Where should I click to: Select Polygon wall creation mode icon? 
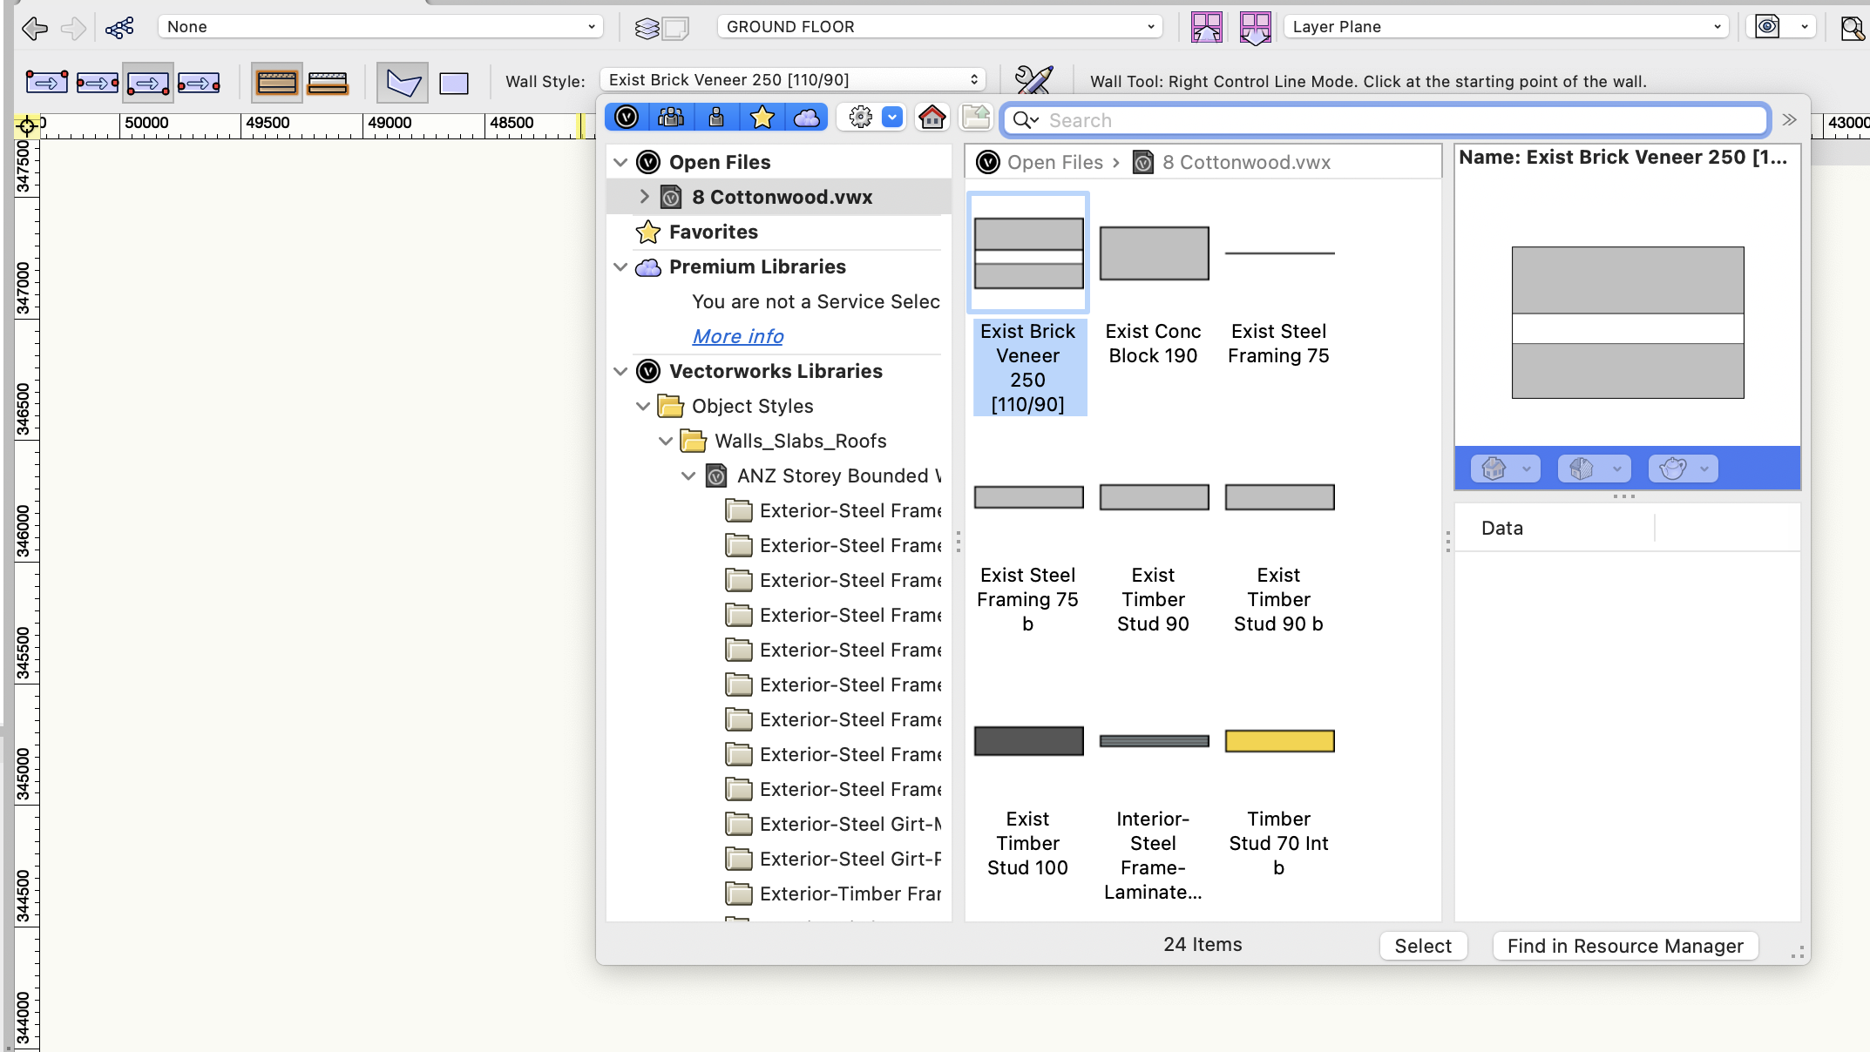[x=403, y=83]
